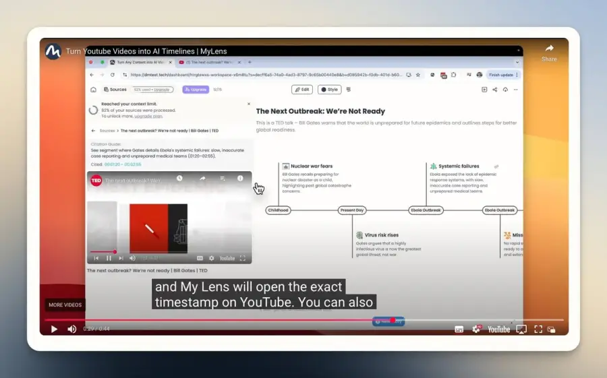Open the Style options
This screenshot has height=378, width=607.
[329, 90]
